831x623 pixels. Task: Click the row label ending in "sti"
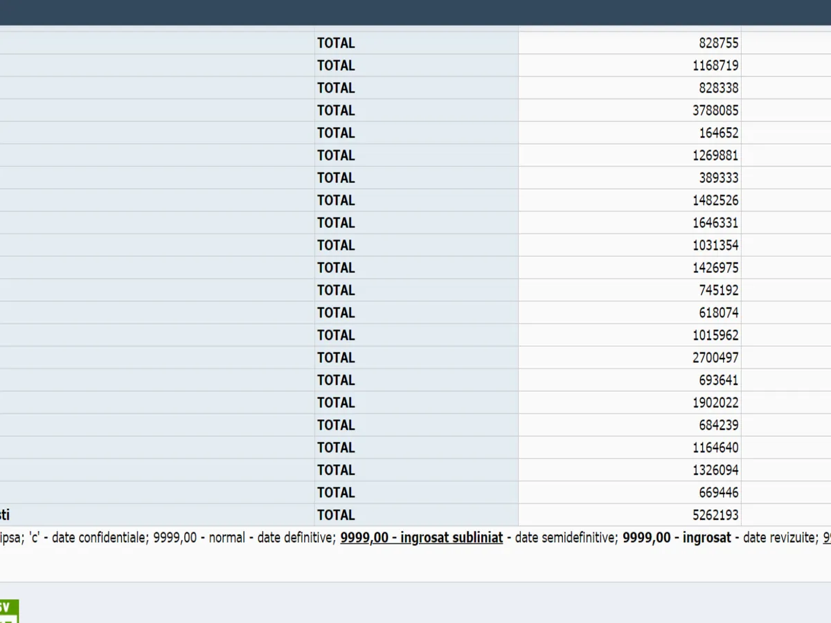[x=5, y=515]
